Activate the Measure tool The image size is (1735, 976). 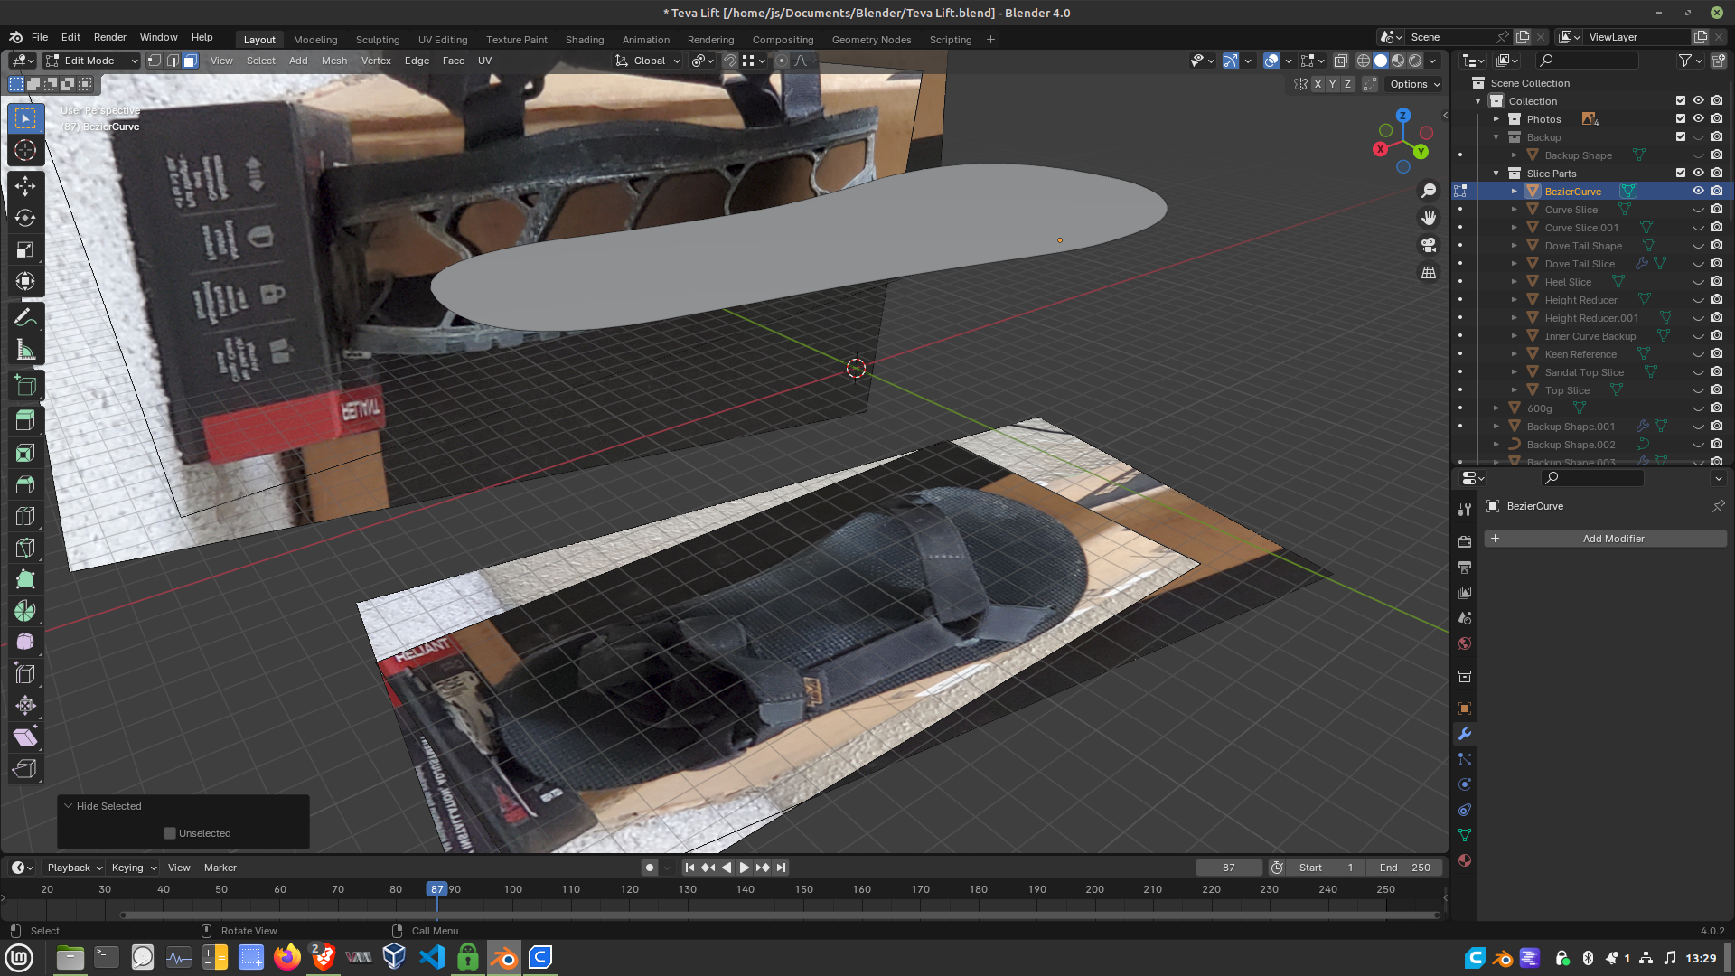25,351
